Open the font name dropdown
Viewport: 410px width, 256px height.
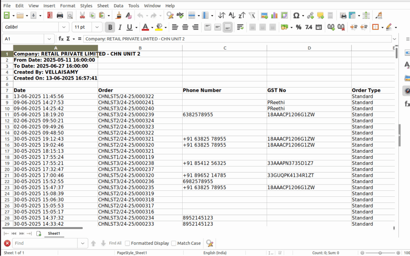pos(63,27)
